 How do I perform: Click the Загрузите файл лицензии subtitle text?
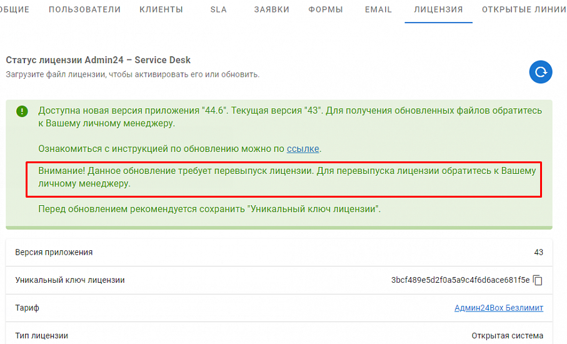[133, 74]
